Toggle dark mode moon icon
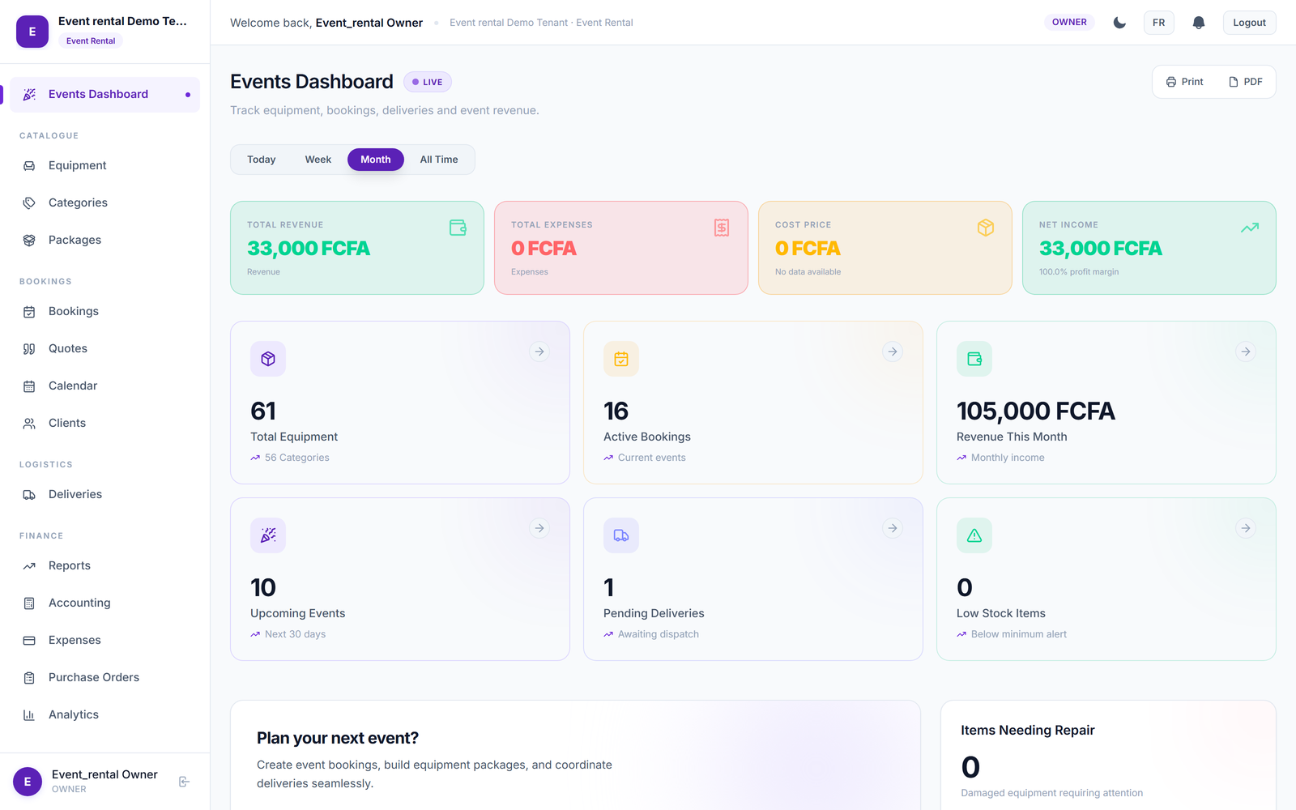Image resolution: width=1296 pixels, height=810 pixels. pyautogui.click(x=1119, y=23)
